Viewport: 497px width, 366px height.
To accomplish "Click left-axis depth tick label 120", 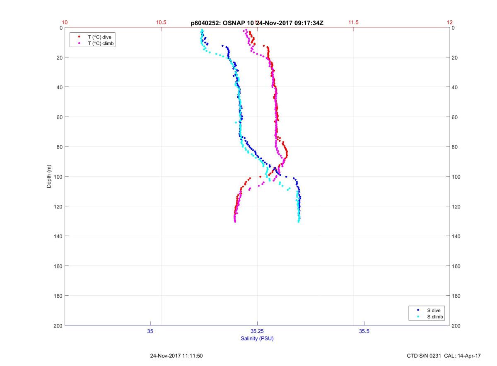I will pos(58,206).
